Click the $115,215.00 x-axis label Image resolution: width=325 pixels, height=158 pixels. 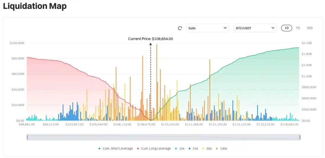265,125
